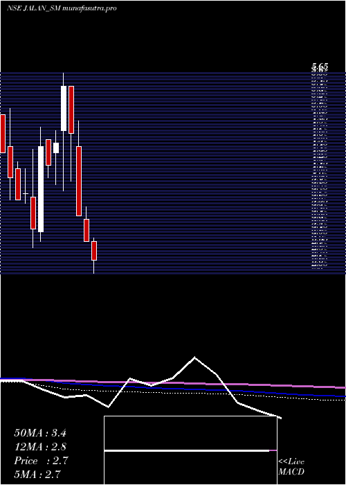Click the peak of the white MACD line
Image resolution: width=346 pixels, height=485 pixels.
click(x=194, y=358)
